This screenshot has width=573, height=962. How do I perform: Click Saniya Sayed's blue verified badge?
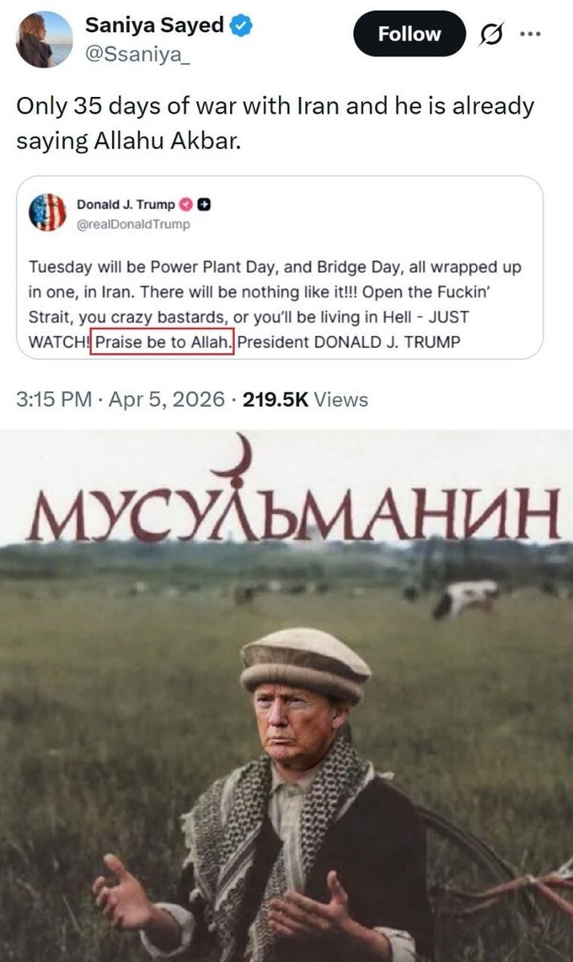pos(242,26)
